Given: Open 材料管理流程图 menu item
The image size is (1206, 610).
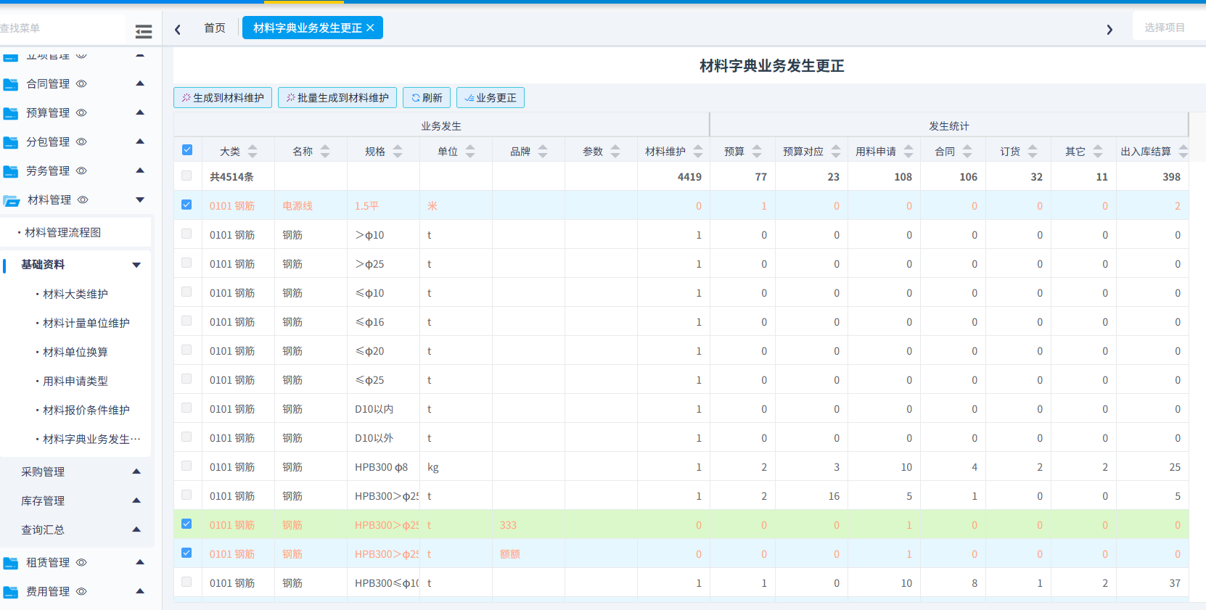Looking at the screenshot, I should (63, 232).
